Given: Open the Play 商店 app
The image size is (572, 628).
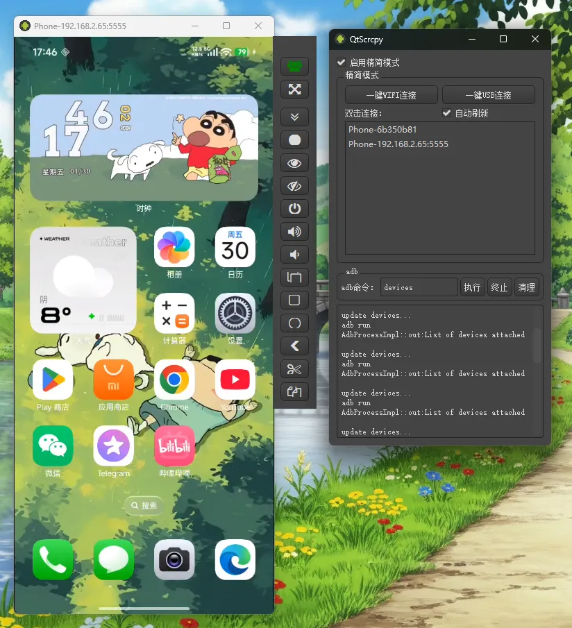Looking at the screenshot, I should click(53, 380).
